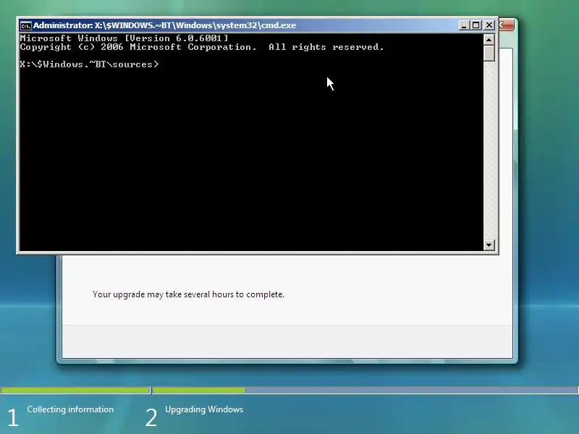579x434 pixels.
Task: Click the Copyright 2006 Microsoft Corporation line
Action: click(x=202, y=47)
